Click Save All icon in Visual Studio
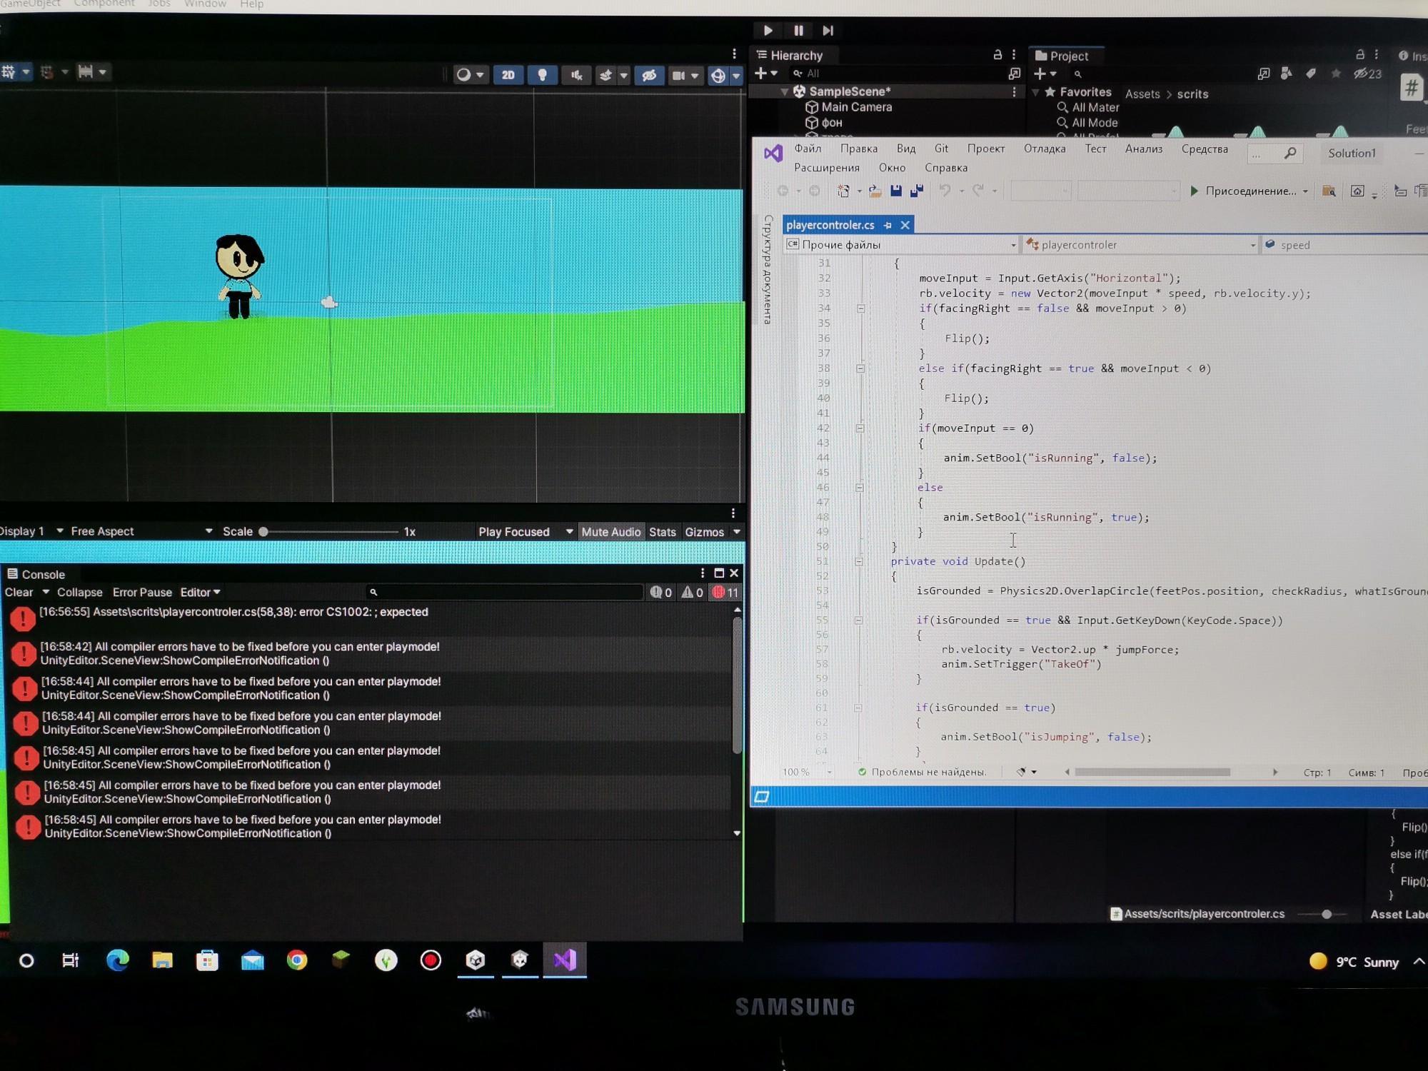Screen dimensions: 1428x1071 pos(917,191)
